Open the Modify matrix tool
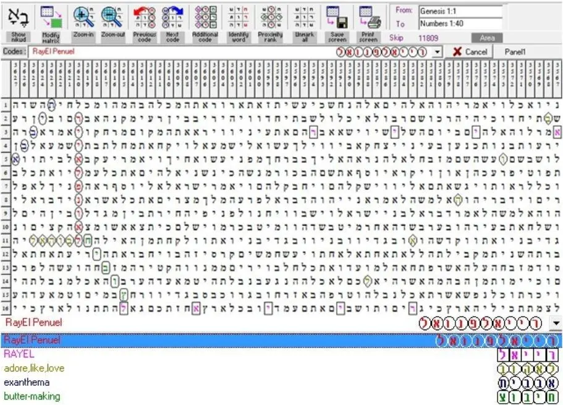Viewport: 563px width, 405px height. click(51, 17)
